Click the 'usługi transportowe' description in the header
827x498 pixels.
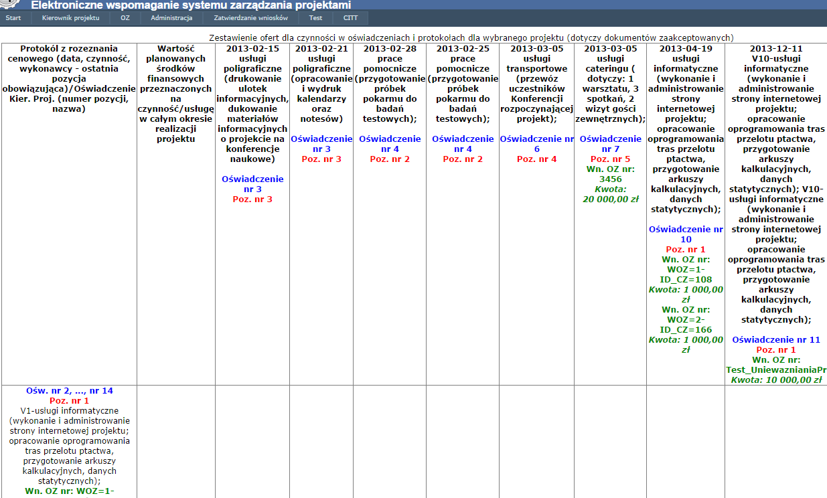tap(536, 89)
